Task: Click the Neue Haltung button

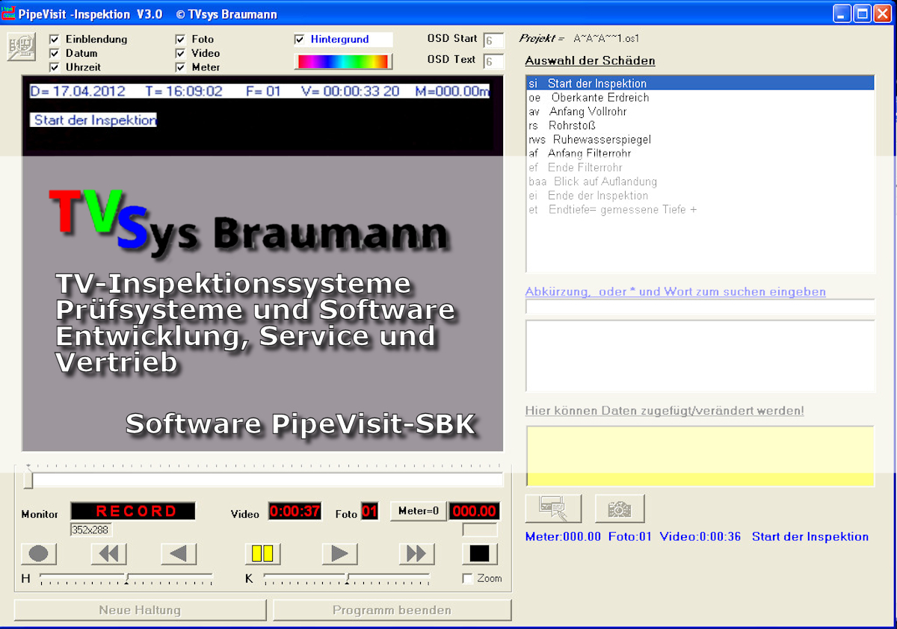Action: coord(140,610)
